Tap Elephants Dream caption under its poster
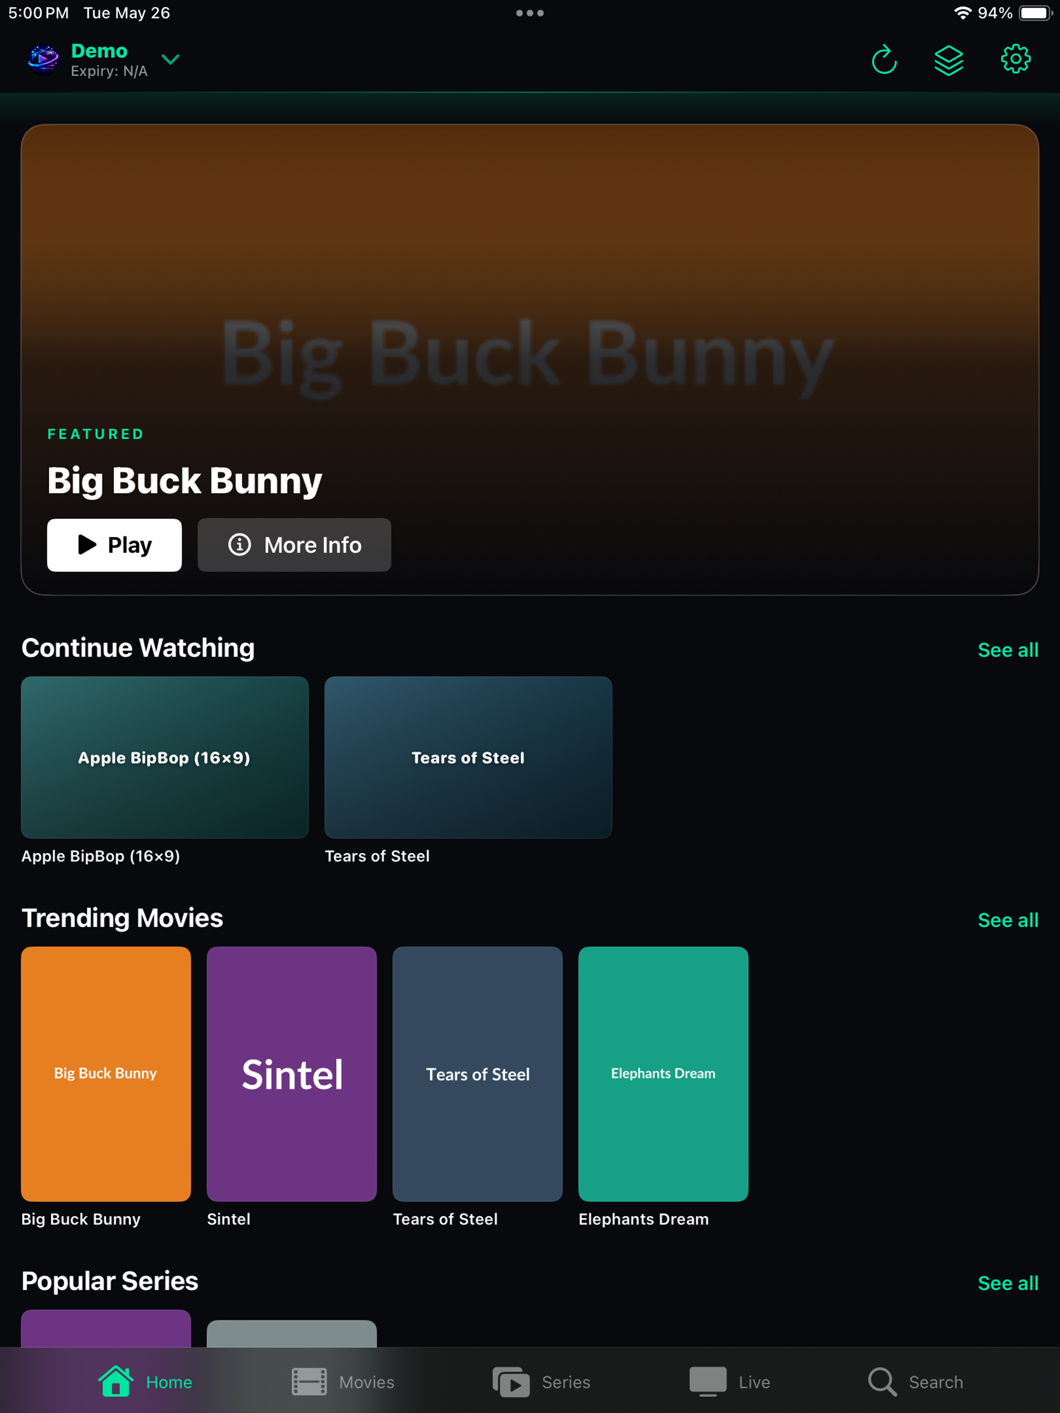The width and height of the screenshot is (1060, 1413). point(643,1219)
